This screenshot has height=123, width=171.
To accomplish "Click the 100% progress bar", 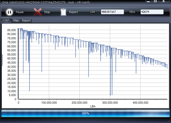I will pos(85,113).
